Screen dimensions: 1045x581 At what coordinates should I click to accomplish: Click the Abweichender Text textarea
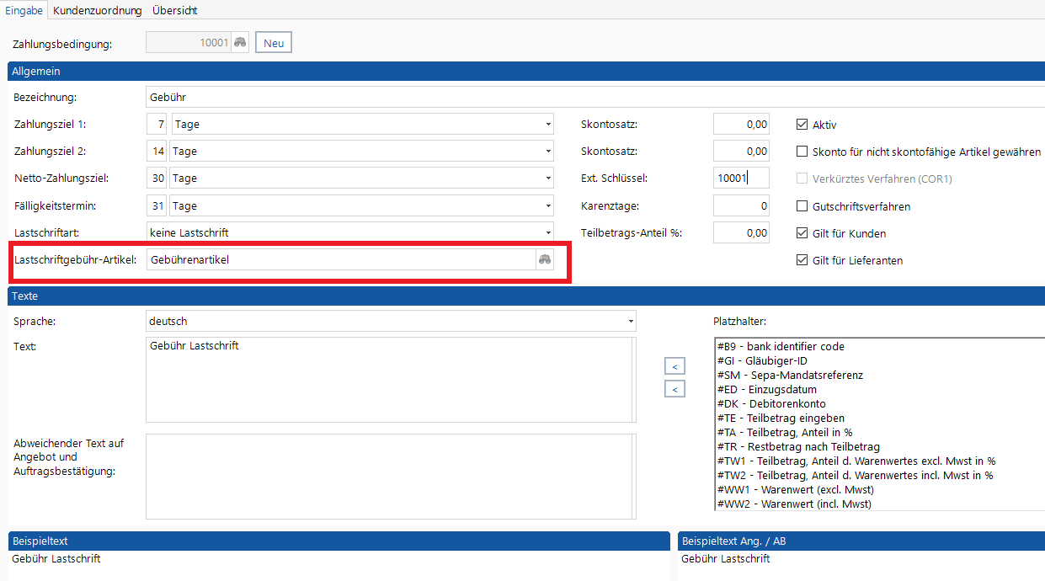click(x=391, y=477)
